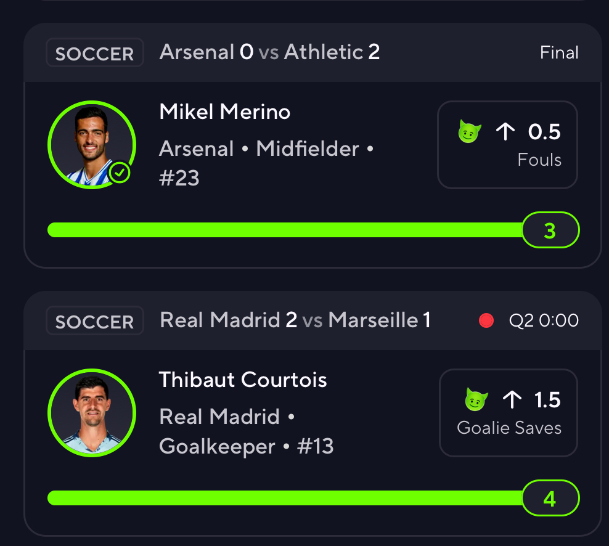Viewport: 609px width, 546px height.
Task: Click the SOCCER tag on Real Madrid match
Action: tap(94, 322)
